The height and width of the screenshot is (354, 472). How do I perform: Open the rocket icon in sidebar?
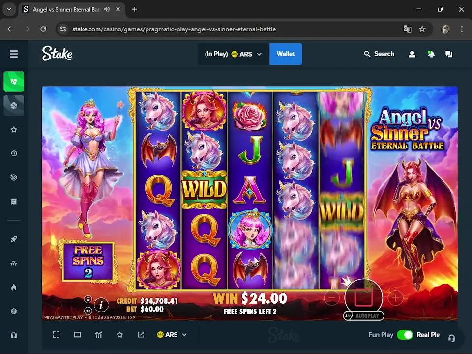pos(14,239)
